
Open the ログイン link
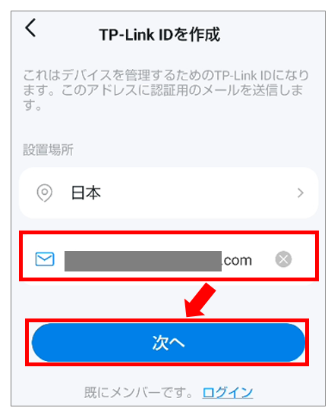pyautogui.click(x=228, y=392)
